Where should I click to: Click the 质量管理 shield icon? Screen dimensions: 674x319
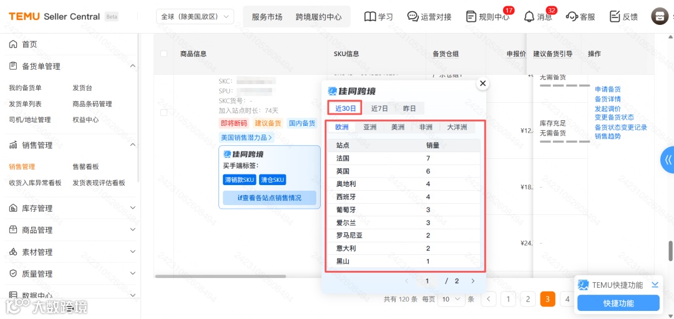tap(13, 274)
